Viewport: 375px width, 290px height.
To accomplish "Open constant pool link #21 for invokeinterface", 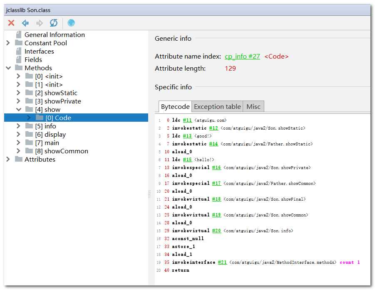I will [x=222, y=263].
